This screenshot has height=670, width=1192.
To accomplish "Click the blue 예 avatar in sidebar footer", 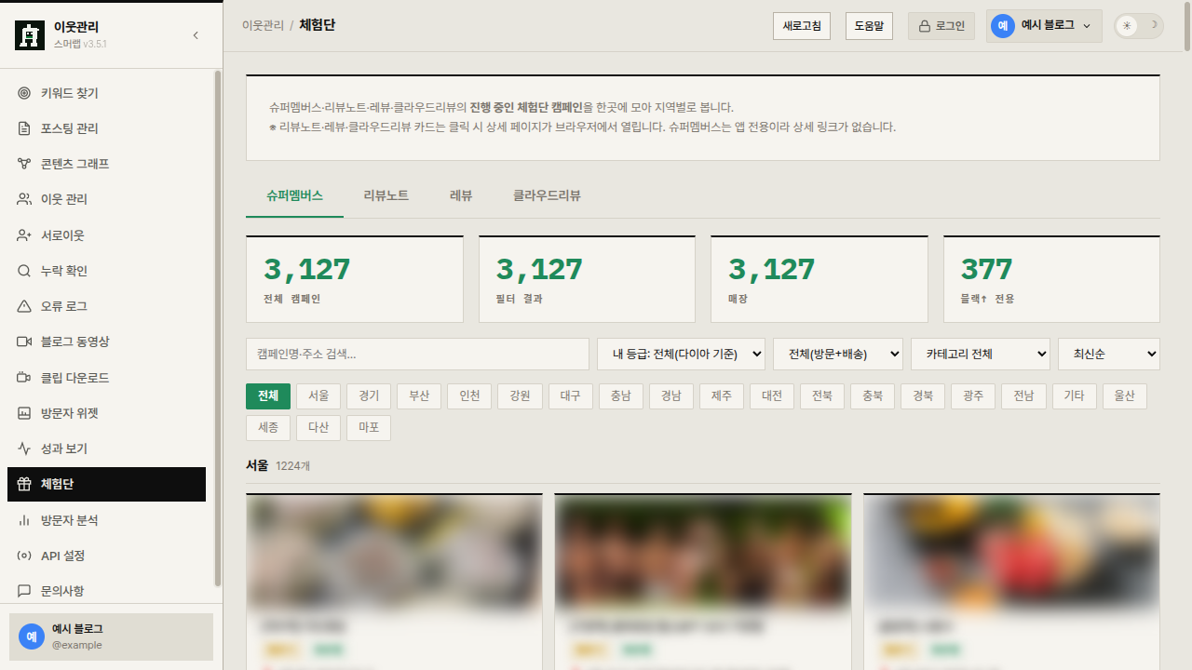I will (32, 636).
